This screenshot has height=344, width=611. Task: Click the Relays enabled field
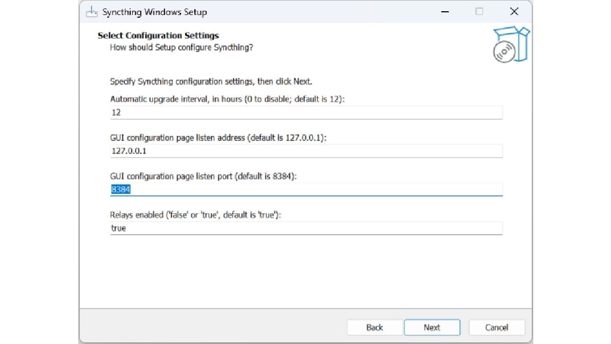306,228
